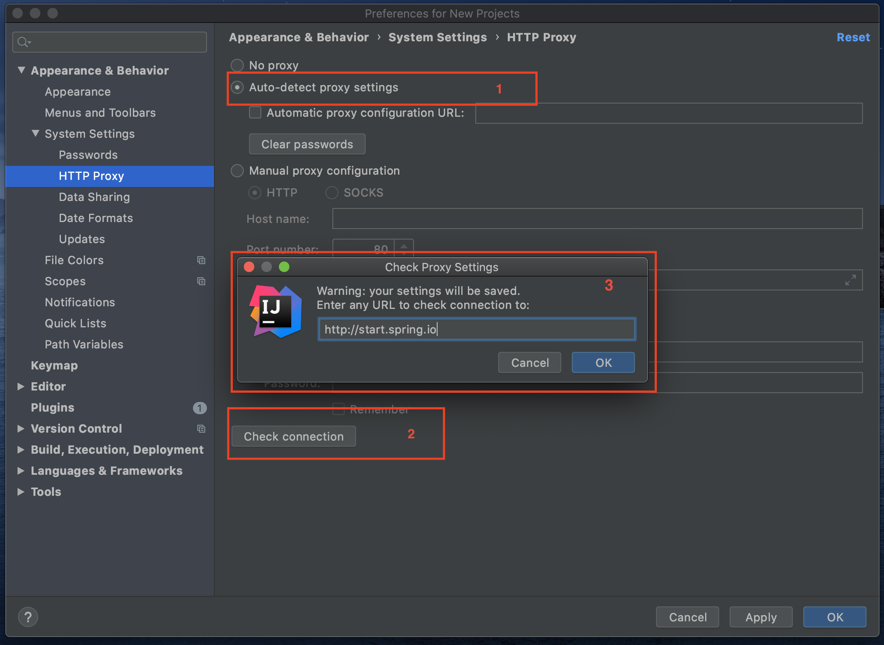Click the help question mark icon

[28, 617]
